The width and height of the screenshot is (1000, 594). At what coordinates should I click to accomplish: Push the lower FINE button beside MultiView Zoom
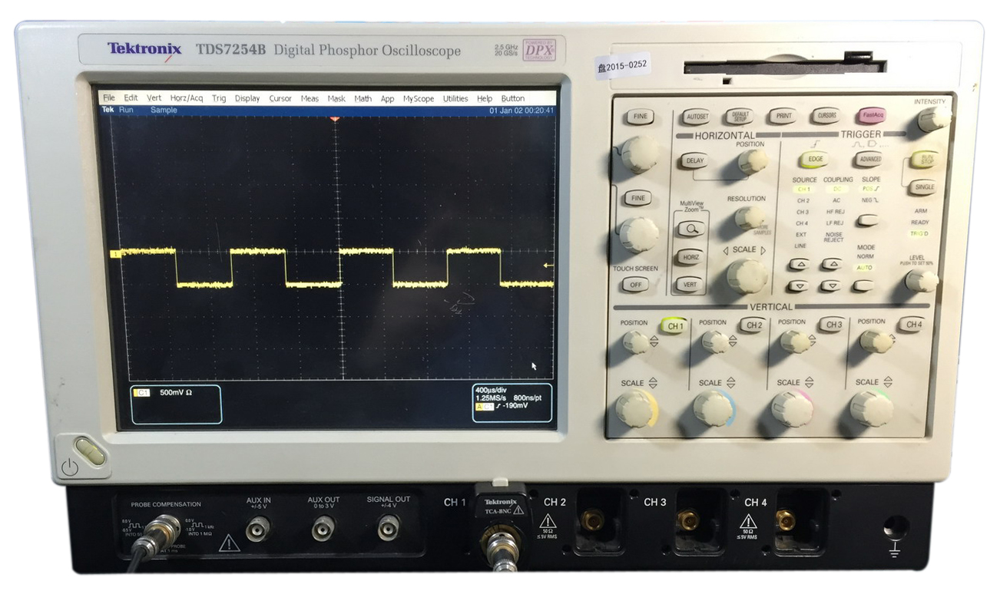pos(637,198)
